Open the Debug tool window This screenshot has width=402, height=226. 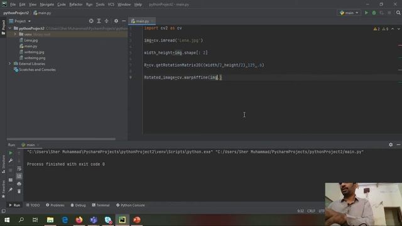pyautogui.click(x=78, y=205)
